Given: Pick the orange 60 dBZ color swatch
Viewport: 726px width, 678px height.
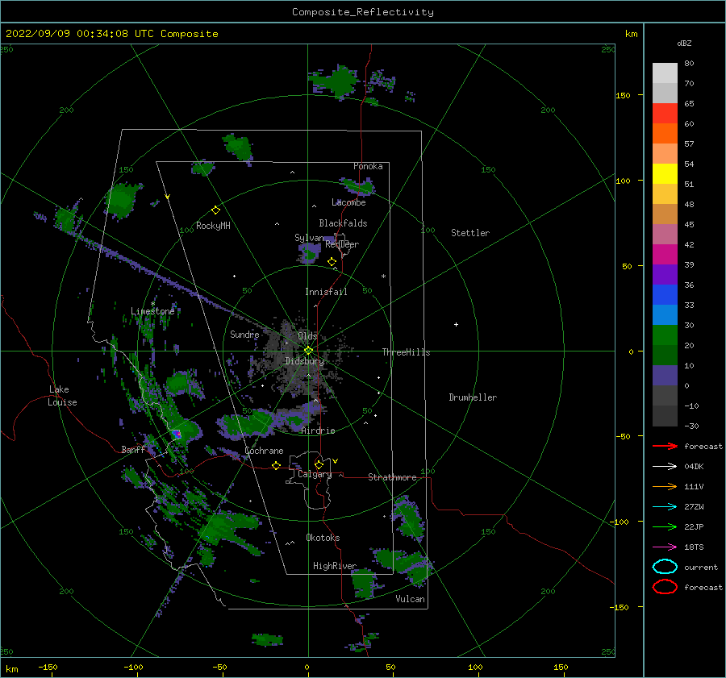Looking at the screenshot, I should [x=665, y=133].
